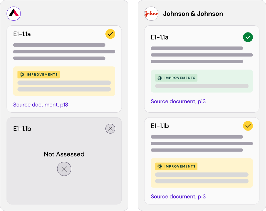
Task: Click yellow checkmark on left E1-1.1a card
Action: point(110,34)
